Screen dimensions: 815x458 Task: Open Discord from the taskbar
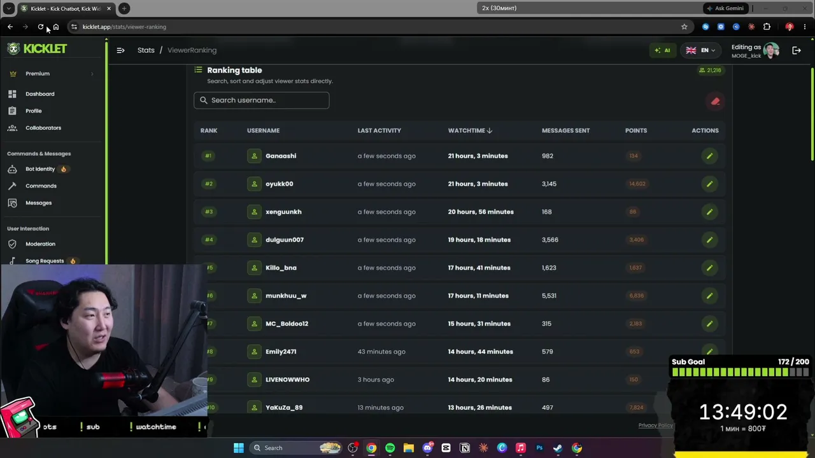[x=427, y=448]
